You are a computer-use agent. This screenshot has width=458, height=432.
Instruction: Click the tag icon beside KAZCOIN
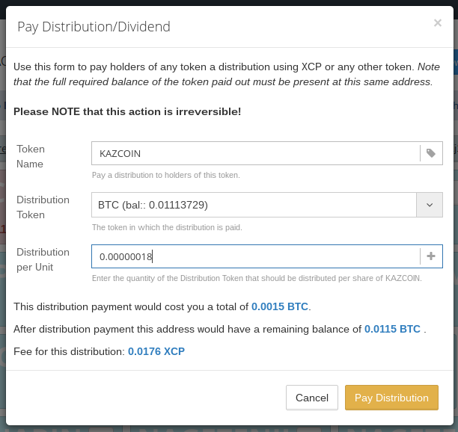click(x=431, y=153)
